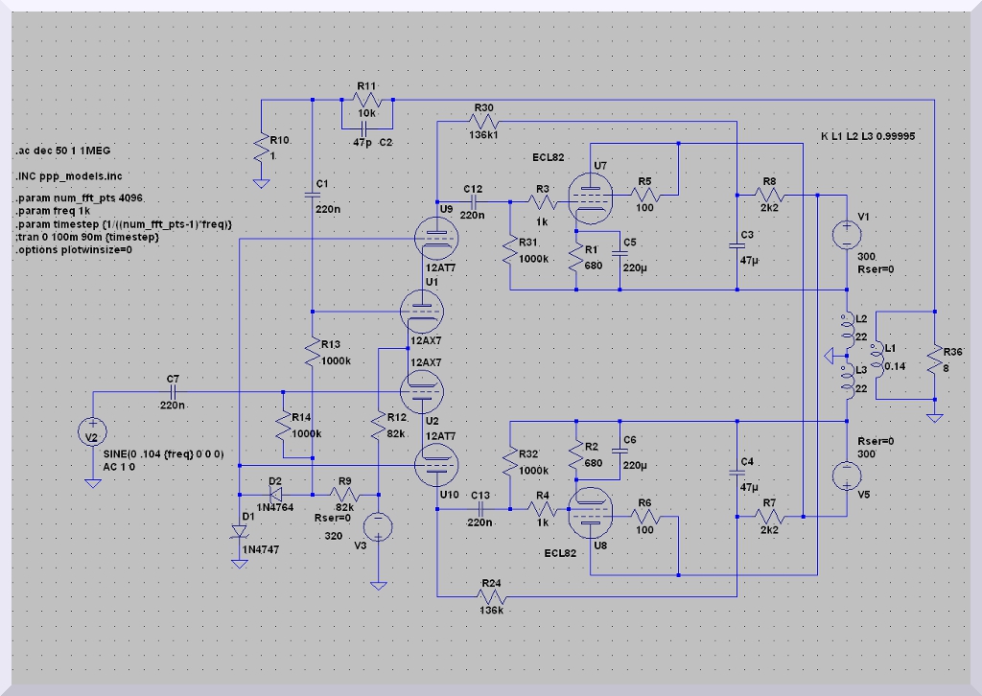Click the V5 voltage source symbol
The width and height of the screenshot is (982, 696).
coord(847,475)
